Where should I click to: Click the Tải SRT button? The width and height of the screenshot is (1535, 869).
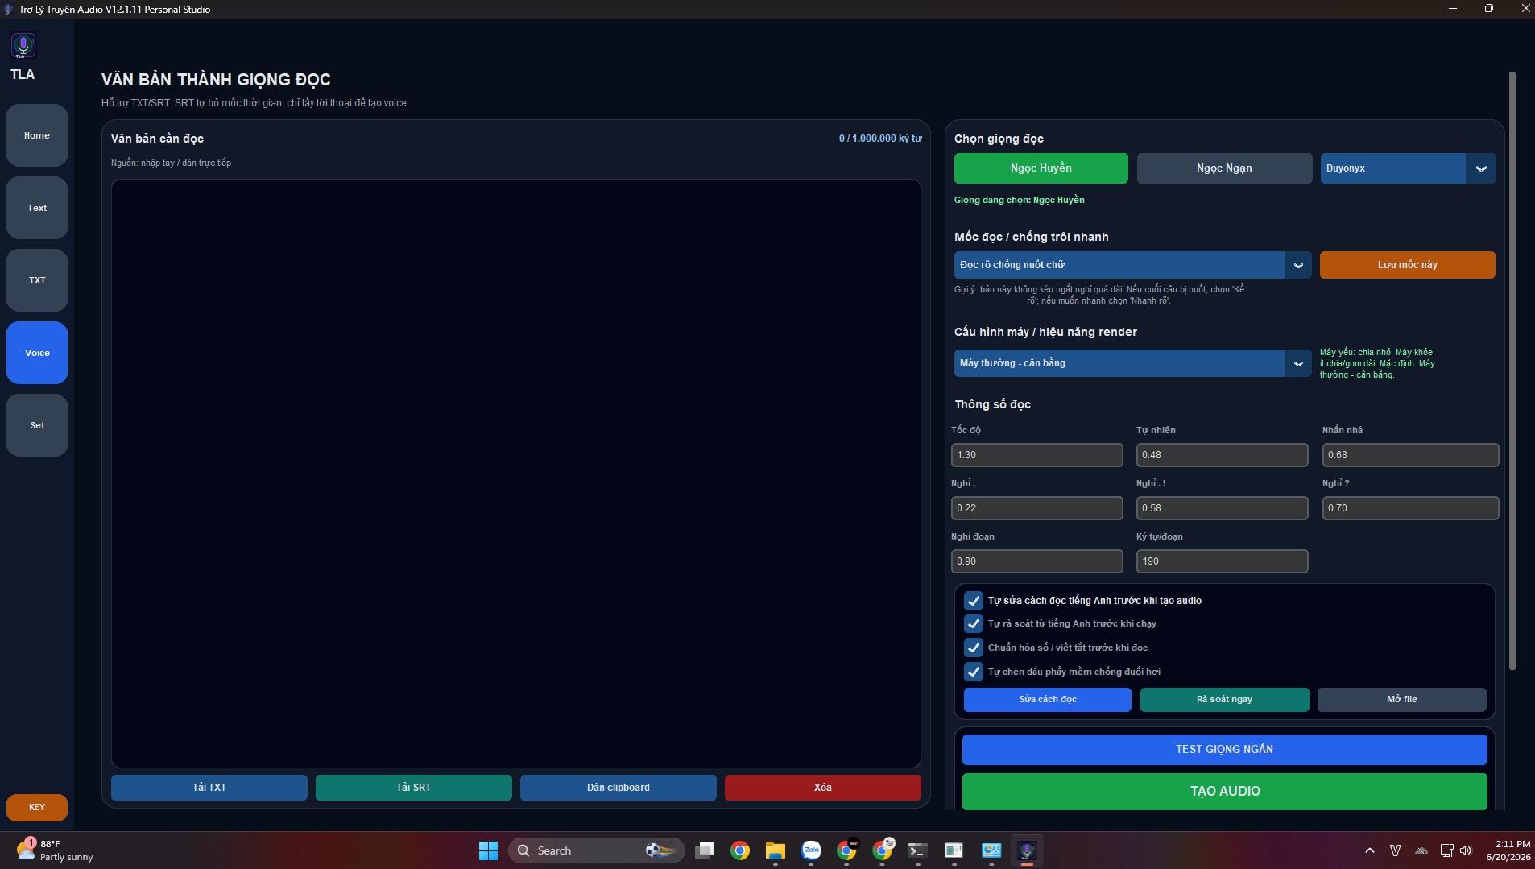[x=413, y=788]
